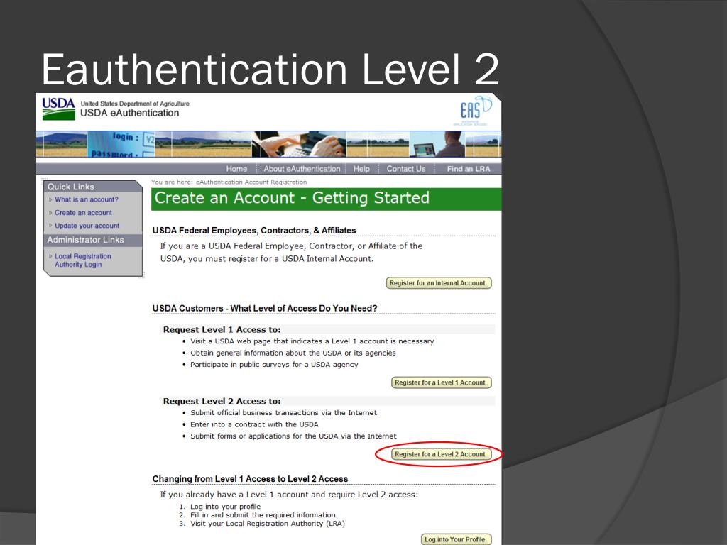Click 'USDA Customers - What Level of Access' heading

pos(265,308)
